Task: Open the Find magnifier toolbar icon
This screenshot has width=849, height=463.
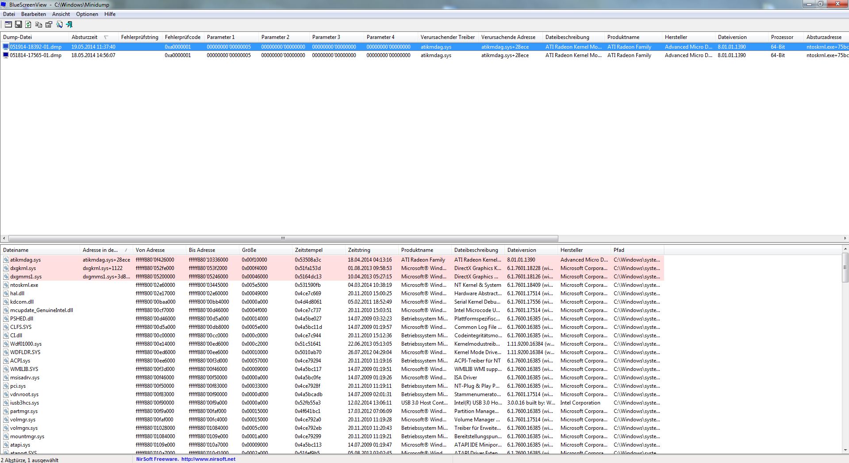Action: click(59, 25)
